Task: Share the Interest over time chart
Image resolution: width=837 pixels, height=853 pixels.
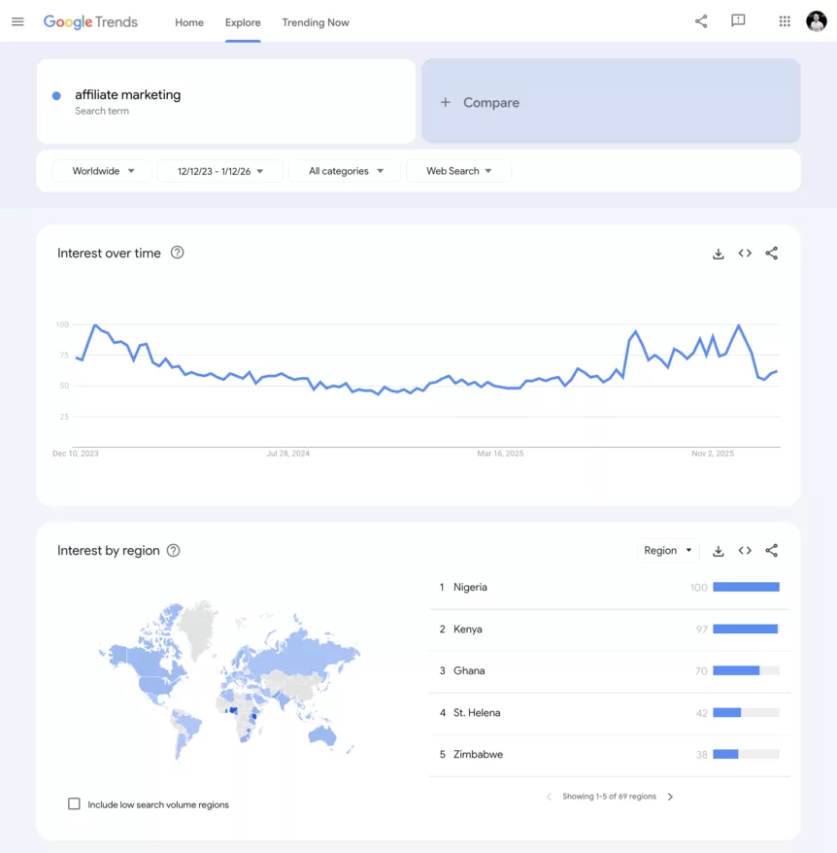Action: [771, 253]
